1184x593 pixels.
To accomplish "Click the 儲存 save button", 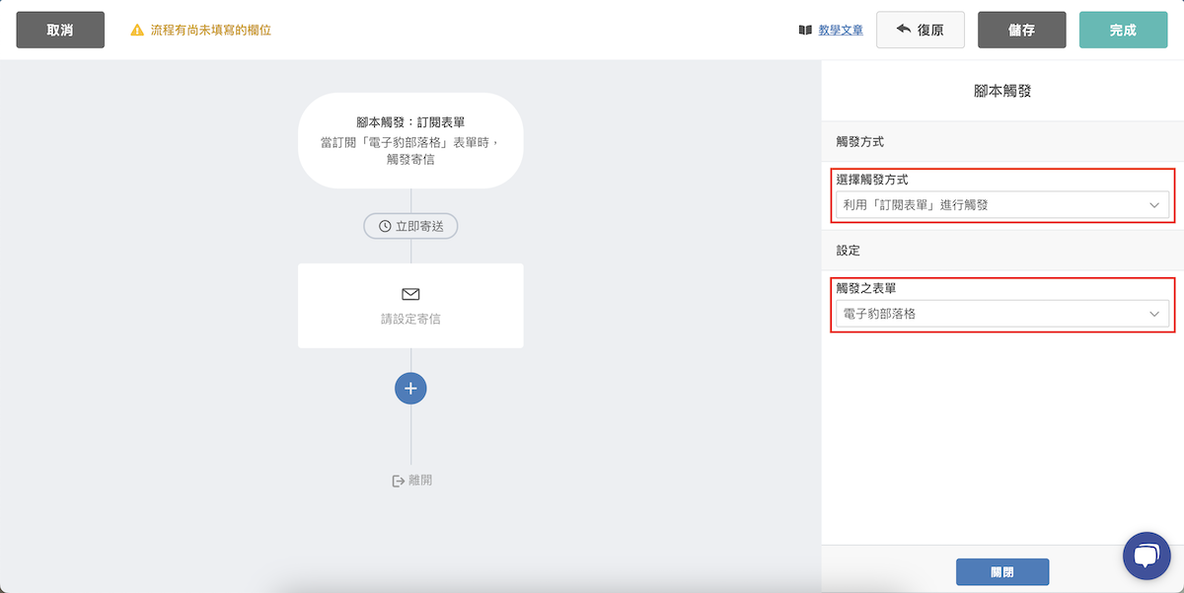I will tap(1022, 30).
